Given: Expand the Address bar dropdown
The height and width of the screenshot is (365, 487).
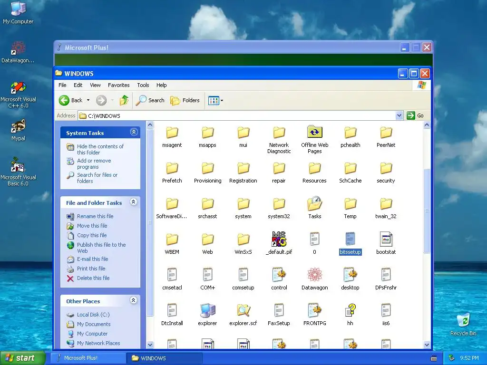Looking at the screenshot, I should 399,116.
